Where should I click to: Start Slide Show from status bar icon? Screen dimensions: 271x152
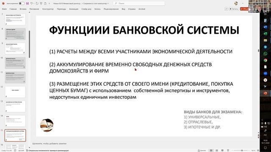click(x=228, y=150)
